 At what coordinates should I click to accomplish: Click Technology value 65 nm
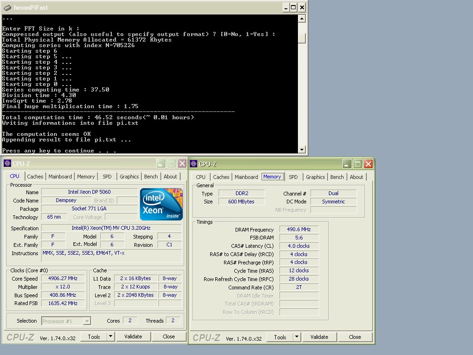[54, 217]
